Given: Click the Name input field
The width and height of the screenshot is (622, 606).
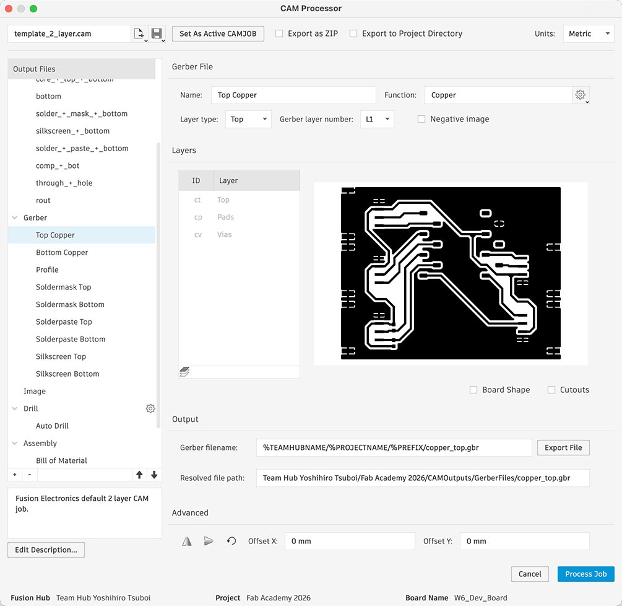Looking at the screenshot, I should coord(293,95).
